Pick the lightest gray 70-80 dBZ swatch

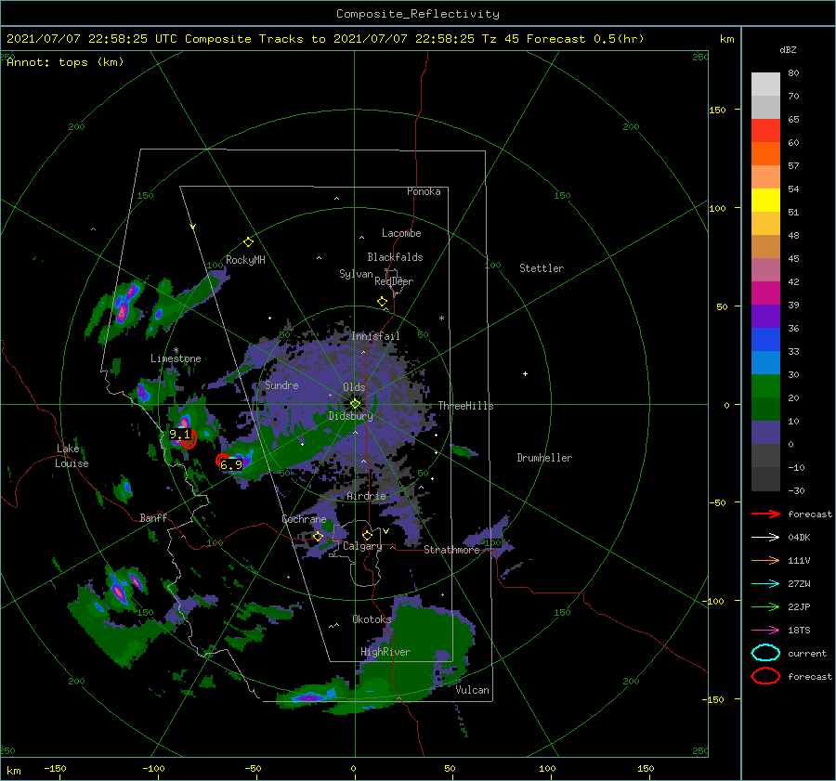point(765,85)
